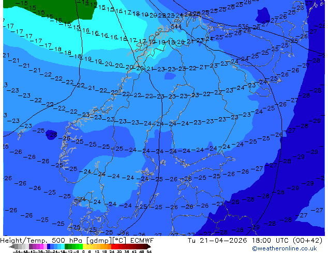Click the '544' height contour label
Screen dimensions: 328x253
pyautogui.click(x=176, y=26)
